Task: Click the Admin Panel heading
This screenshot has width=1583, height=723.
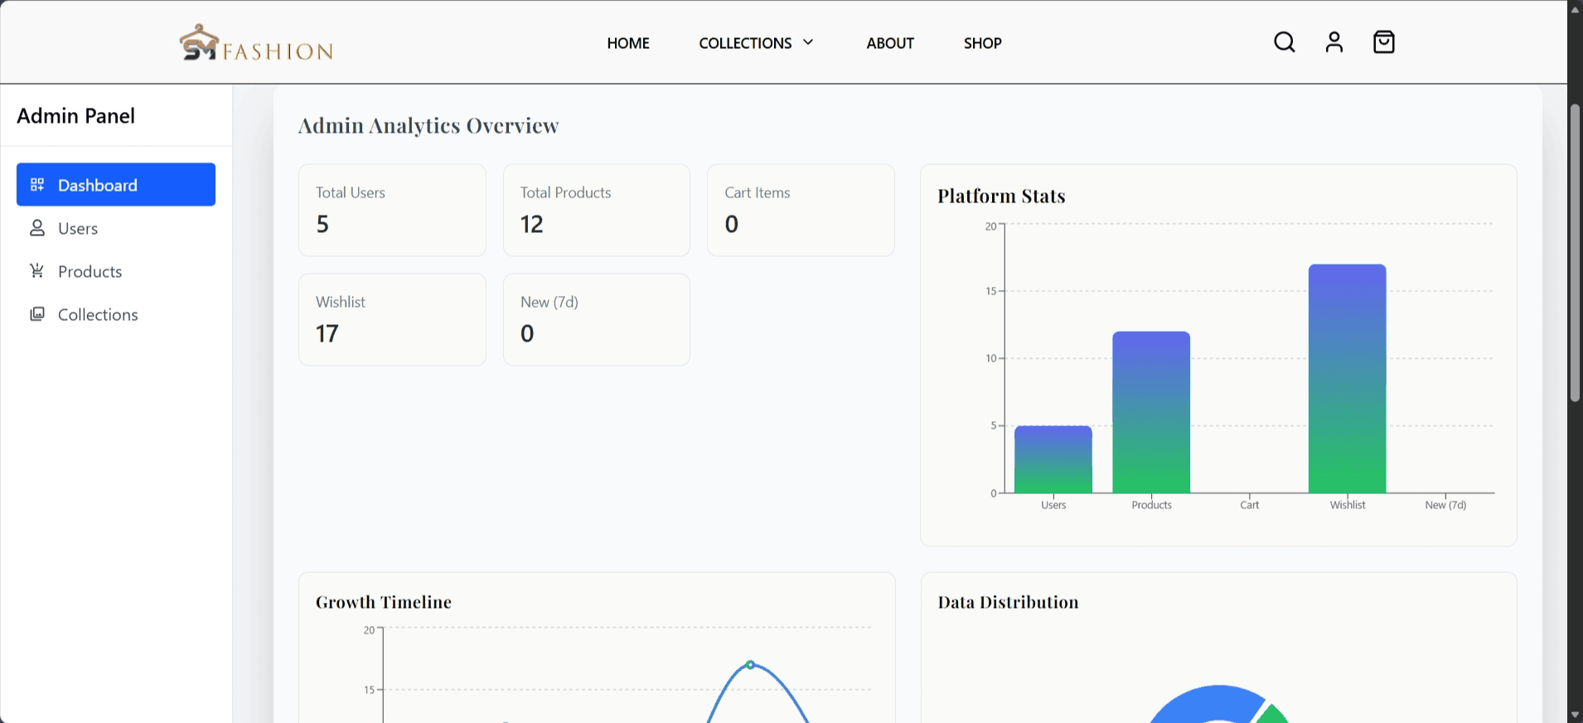Action: coord(76,116)
